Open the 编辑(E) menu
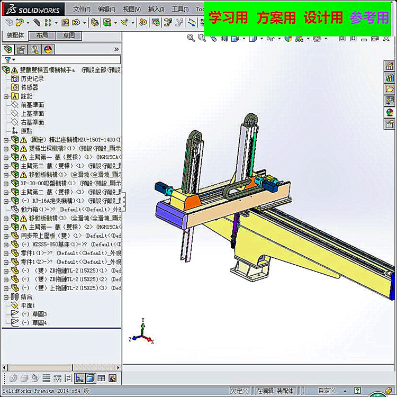Screen dimensions: 397x397 pos(106,10)
